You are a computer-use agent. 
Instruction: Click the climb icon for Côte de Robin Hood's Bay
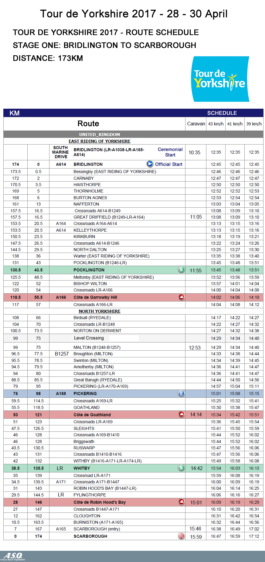point(182,502)
